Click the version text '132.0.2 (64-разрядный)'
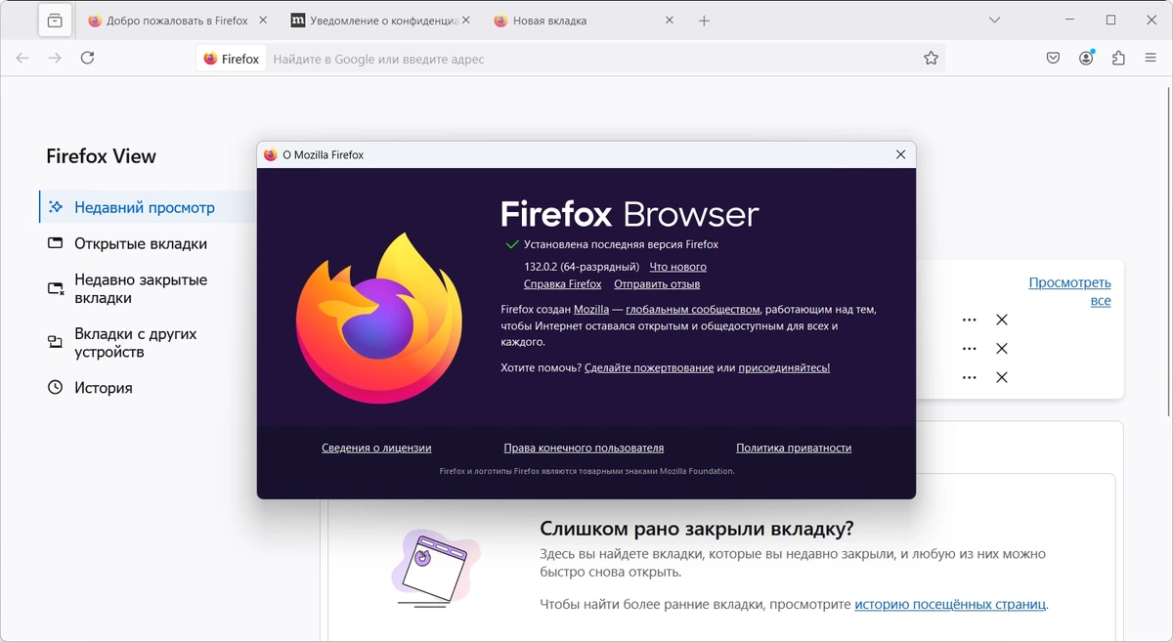This screenshot has height=642, width=1173. [x=582, y=267]
